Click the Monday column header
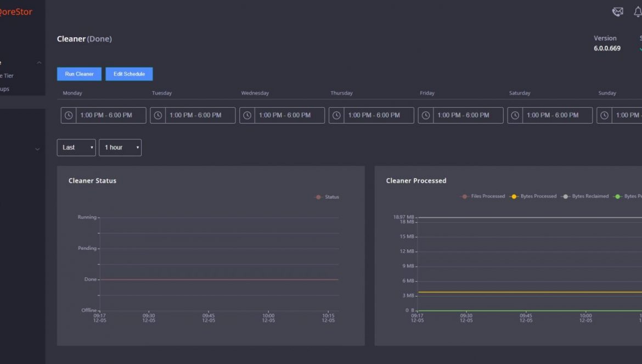The image size is (642, 364). 72,93
